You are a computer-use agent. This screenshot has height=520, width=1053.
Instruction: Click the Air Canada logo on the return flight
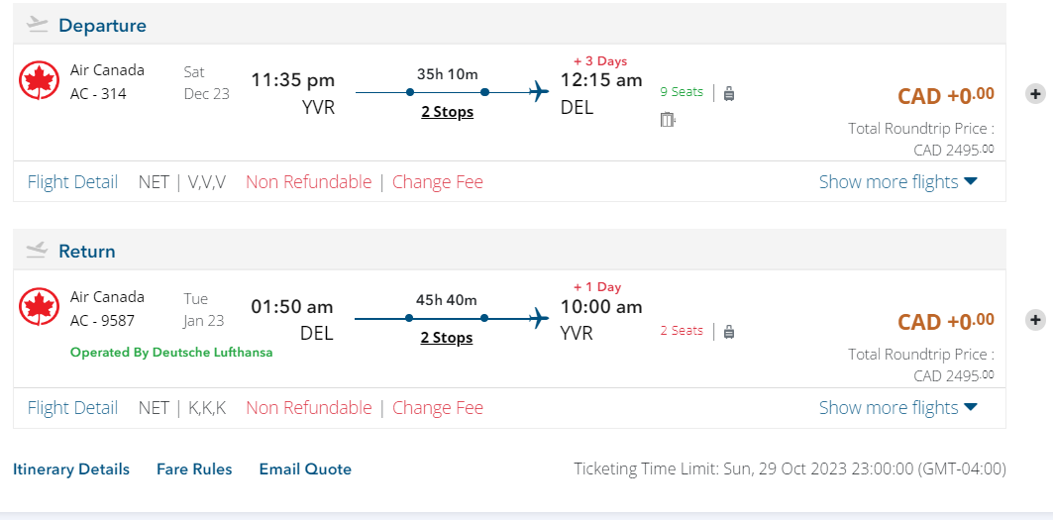[x=40, y=307]
